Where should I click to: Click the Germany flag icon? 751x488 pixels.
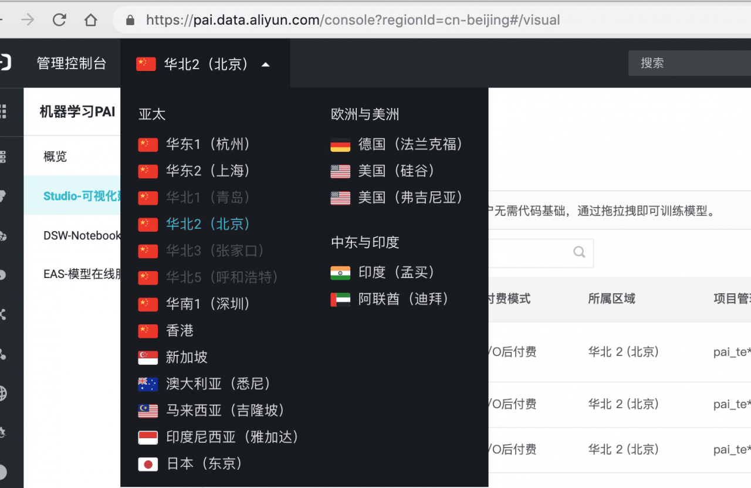point(340,145)
